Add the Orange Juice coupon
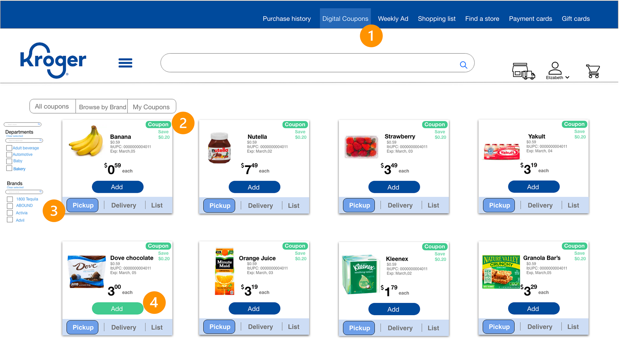This screenshot has width=619, height=348. [x=254, y=309]
